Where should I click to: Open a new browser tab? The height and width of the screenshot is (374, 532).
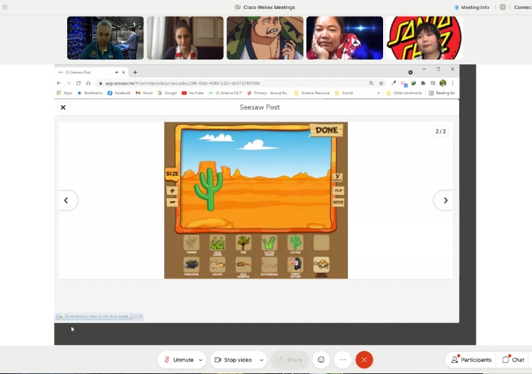coord(135,72)
